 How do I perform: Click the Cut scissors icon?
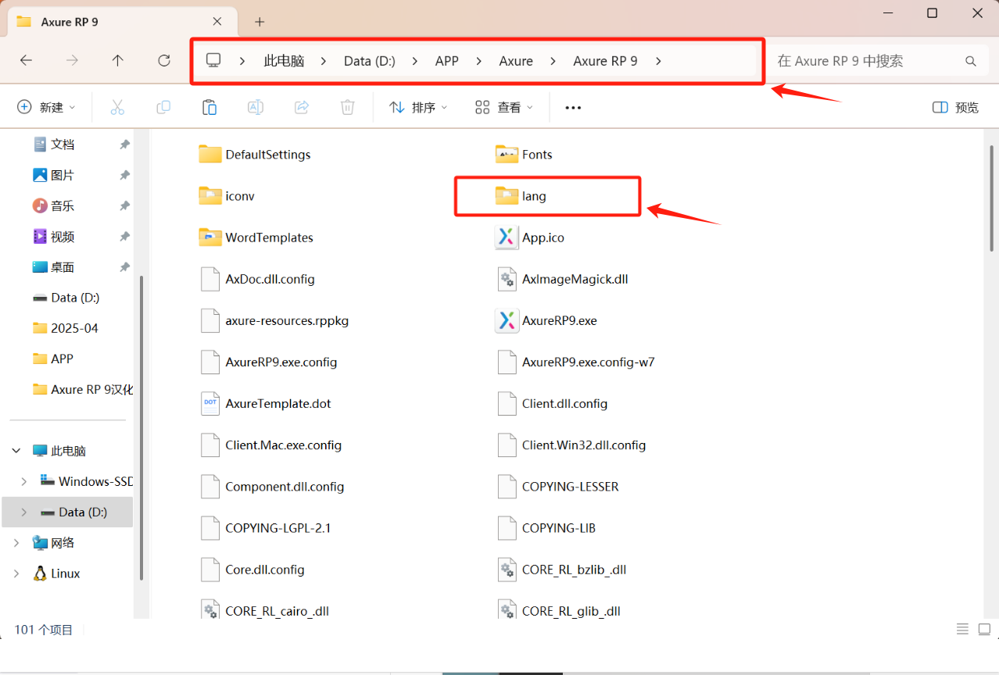tap(117, 107)
